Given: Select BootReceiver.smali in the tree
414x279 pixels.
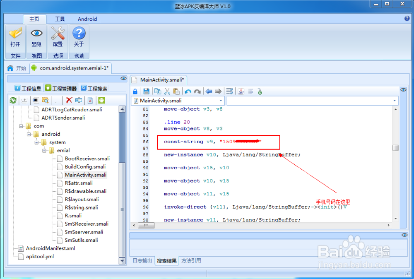Looking at the screenshot, I should [87, 159].
